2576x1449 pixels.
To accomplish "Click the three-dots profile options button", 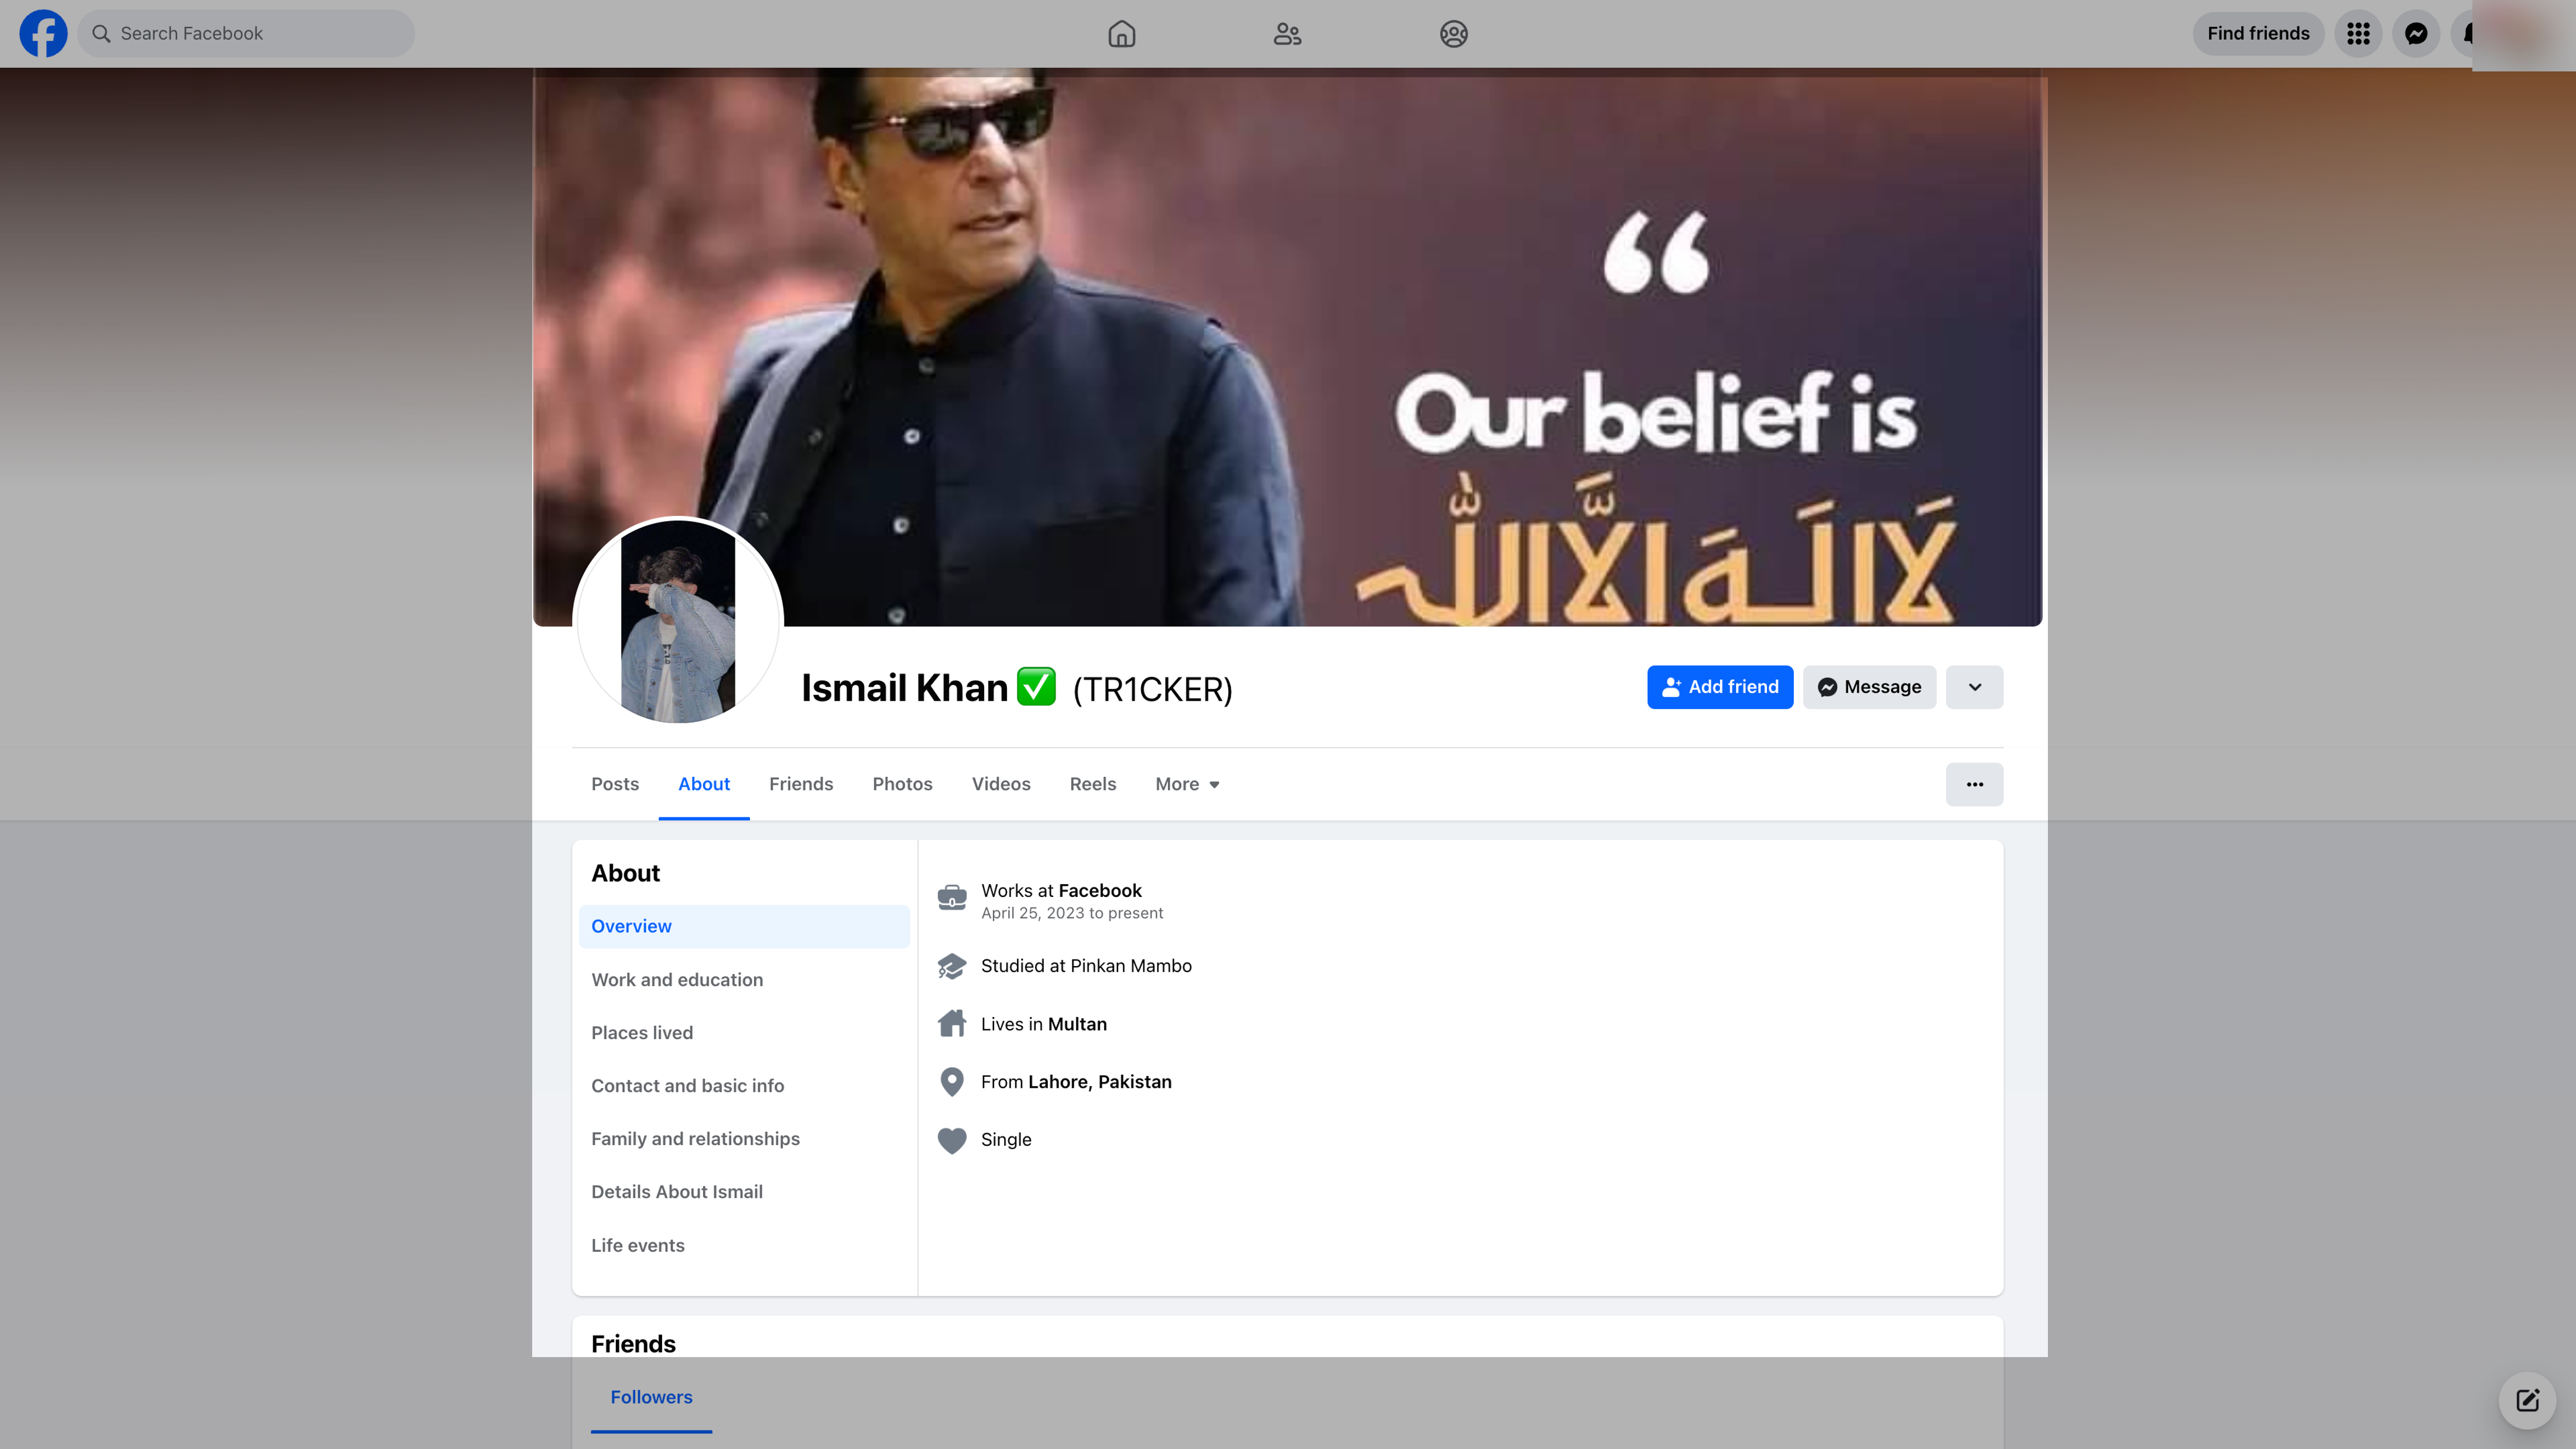I will click(x=1974, y=784).
